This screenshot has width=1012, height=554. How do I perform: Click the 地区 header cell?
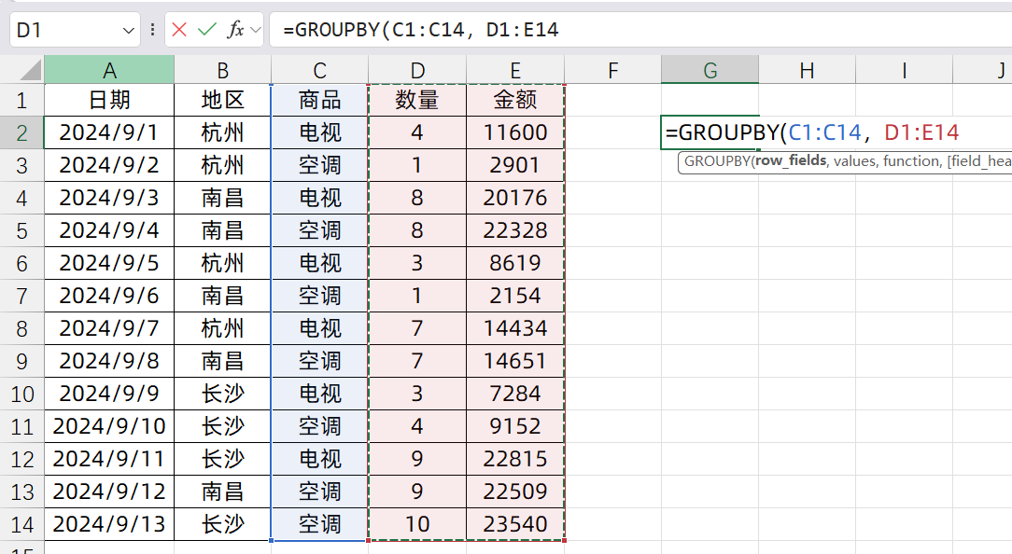tap(223, 100)
